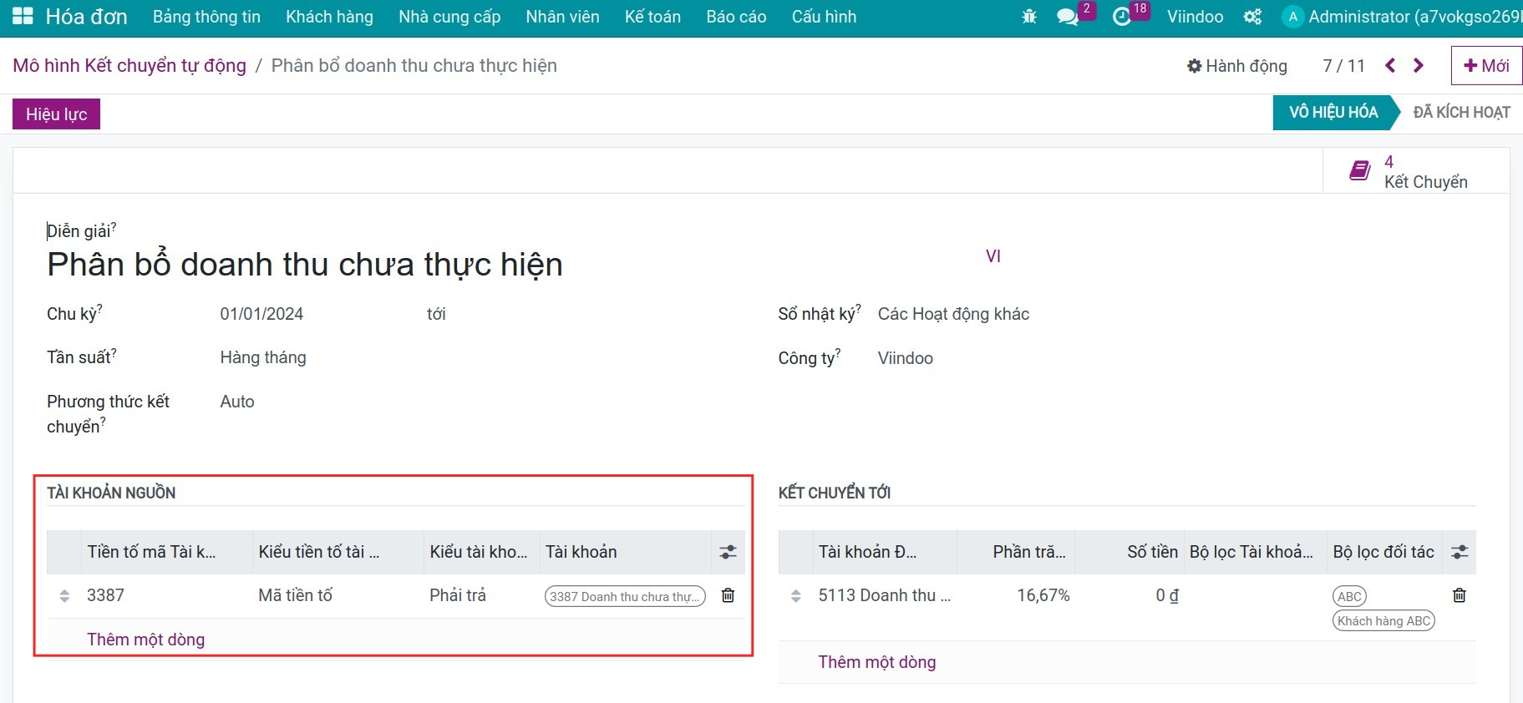The width and height of the screenshot is (1523, 703).
Task: Click the Administrator user avatar
Action: click(1292, 17)
